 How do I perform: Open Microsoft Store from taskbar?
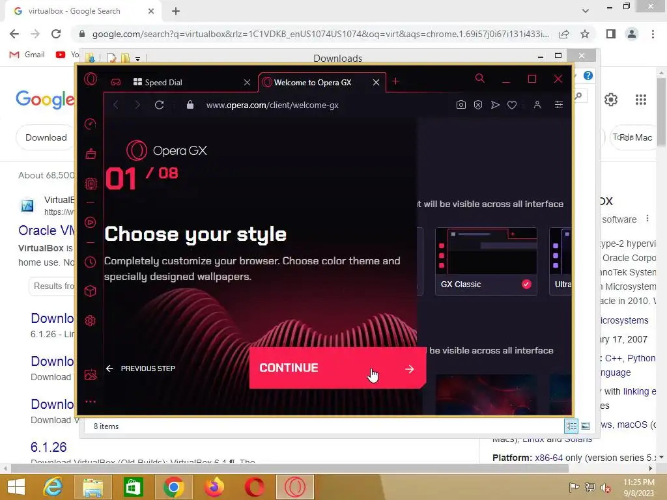point(133,487)
